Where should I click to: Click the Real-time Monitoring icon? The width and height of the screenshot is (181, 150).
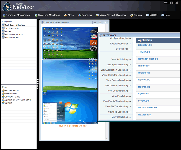click(36, 15)
